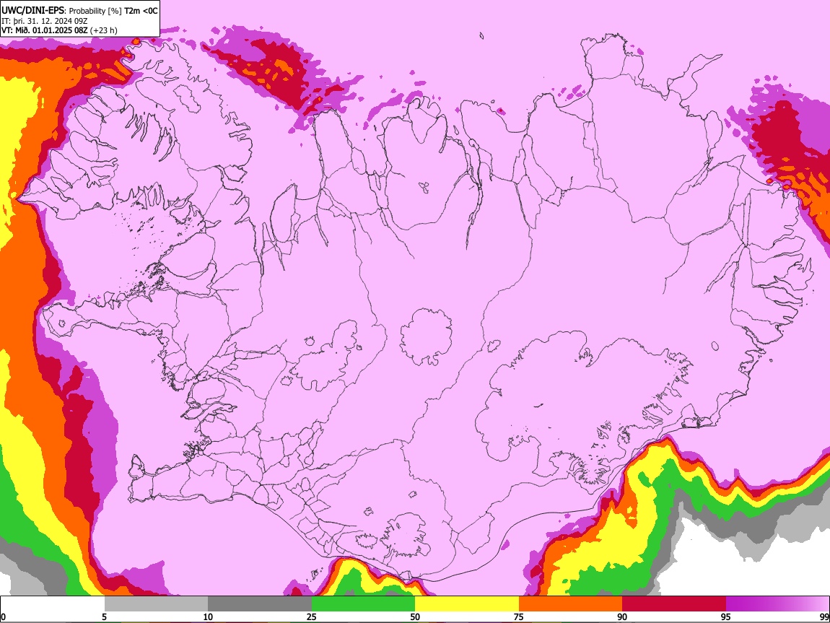Click the 95–99% purple gradient legend swatch

777,604
